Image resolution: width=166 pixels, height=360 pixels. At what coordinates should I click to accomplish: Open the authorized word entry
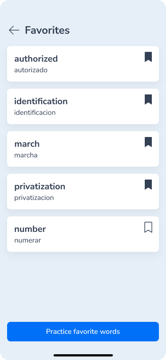[x=83, y=64]
